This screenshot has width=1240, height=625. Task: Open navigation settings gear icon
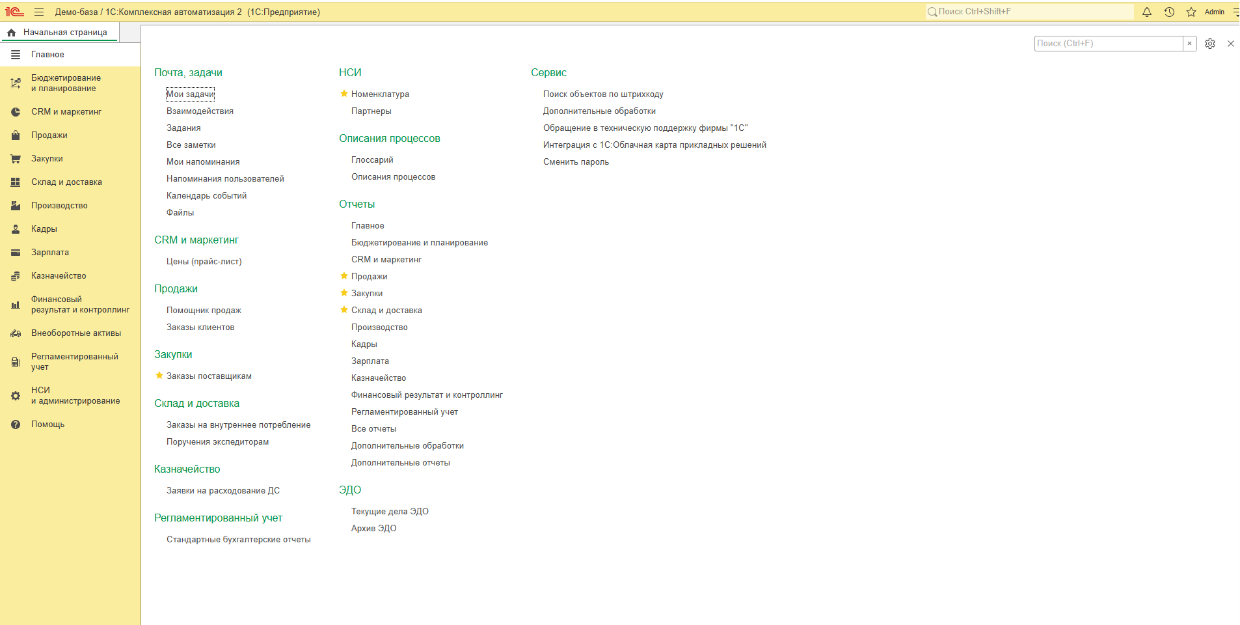(1210, 44)
